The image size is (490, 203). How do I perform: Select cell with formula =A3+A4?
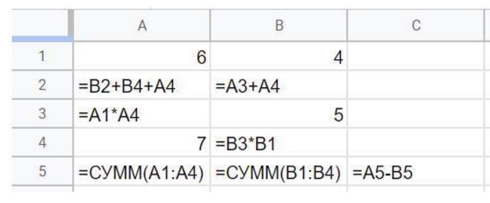279,85
